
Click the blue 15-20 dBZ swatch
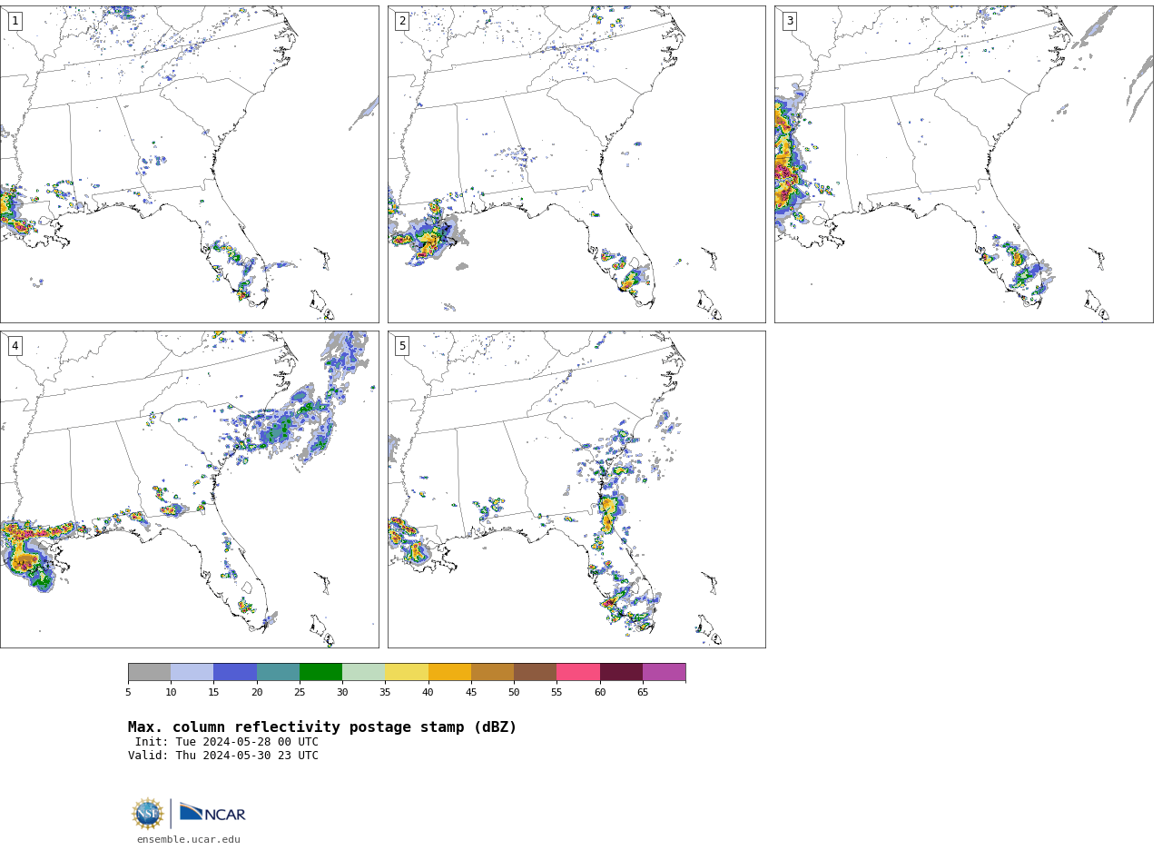[235, 672]
